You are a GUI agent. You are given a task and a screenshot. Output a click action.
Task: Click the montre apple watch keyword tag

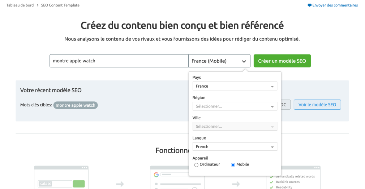[76, 105]
